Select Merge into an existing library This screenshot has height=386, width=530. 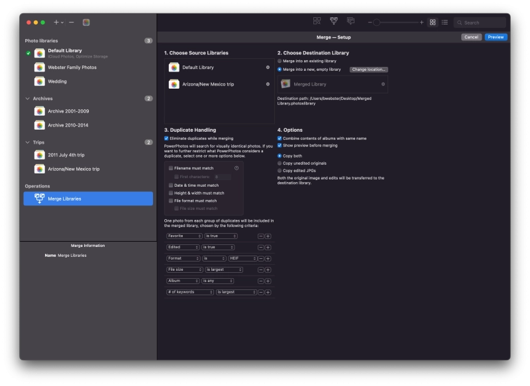[280, 61]
